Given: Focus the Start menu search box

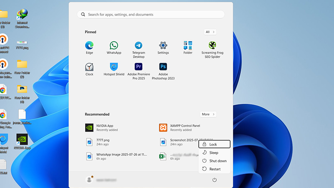Looking at the screenshot, I should click(x=151, y=15).
